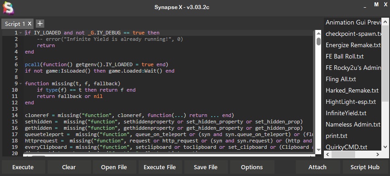Open the Options window
The width and height of the screenshot is (390, 176).
tap(252, 167)
